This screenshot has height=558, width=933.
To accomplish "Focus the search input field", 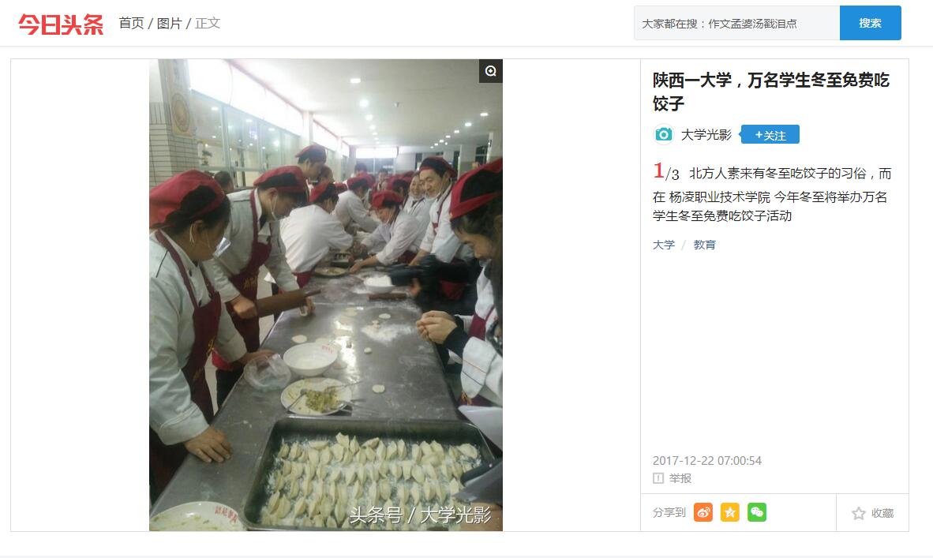I will [x=736, y=23].
